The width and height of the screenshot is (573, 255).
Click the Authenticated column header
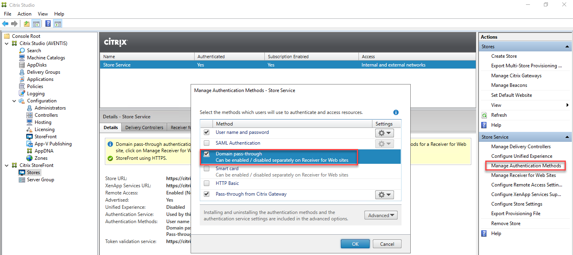click(x=229, y=57)
